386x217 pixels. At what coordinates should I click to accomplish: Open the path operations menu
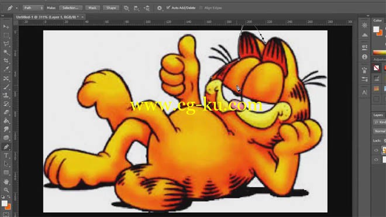pyautogui.click(x=126, y=8)
